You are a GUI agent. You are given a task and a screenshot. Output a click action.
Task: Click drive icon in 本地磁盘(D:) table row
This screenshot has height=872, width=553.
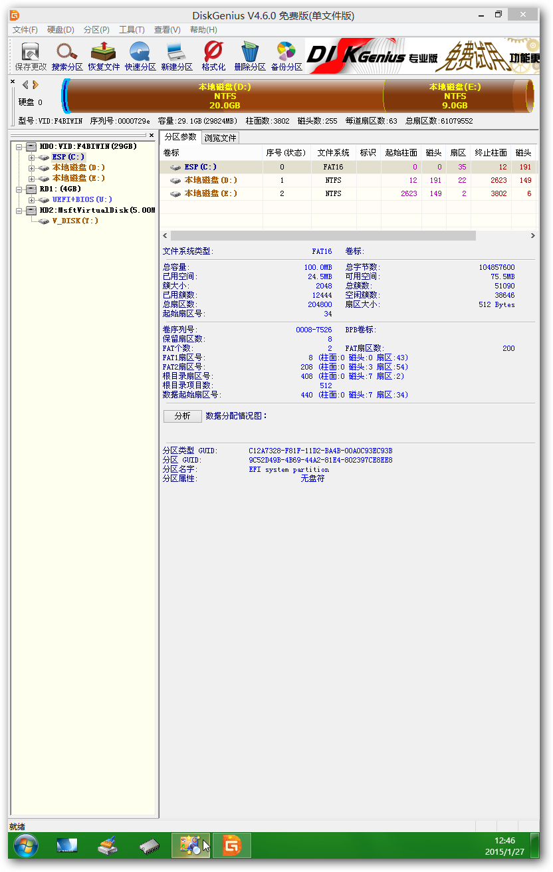[175, 181]
